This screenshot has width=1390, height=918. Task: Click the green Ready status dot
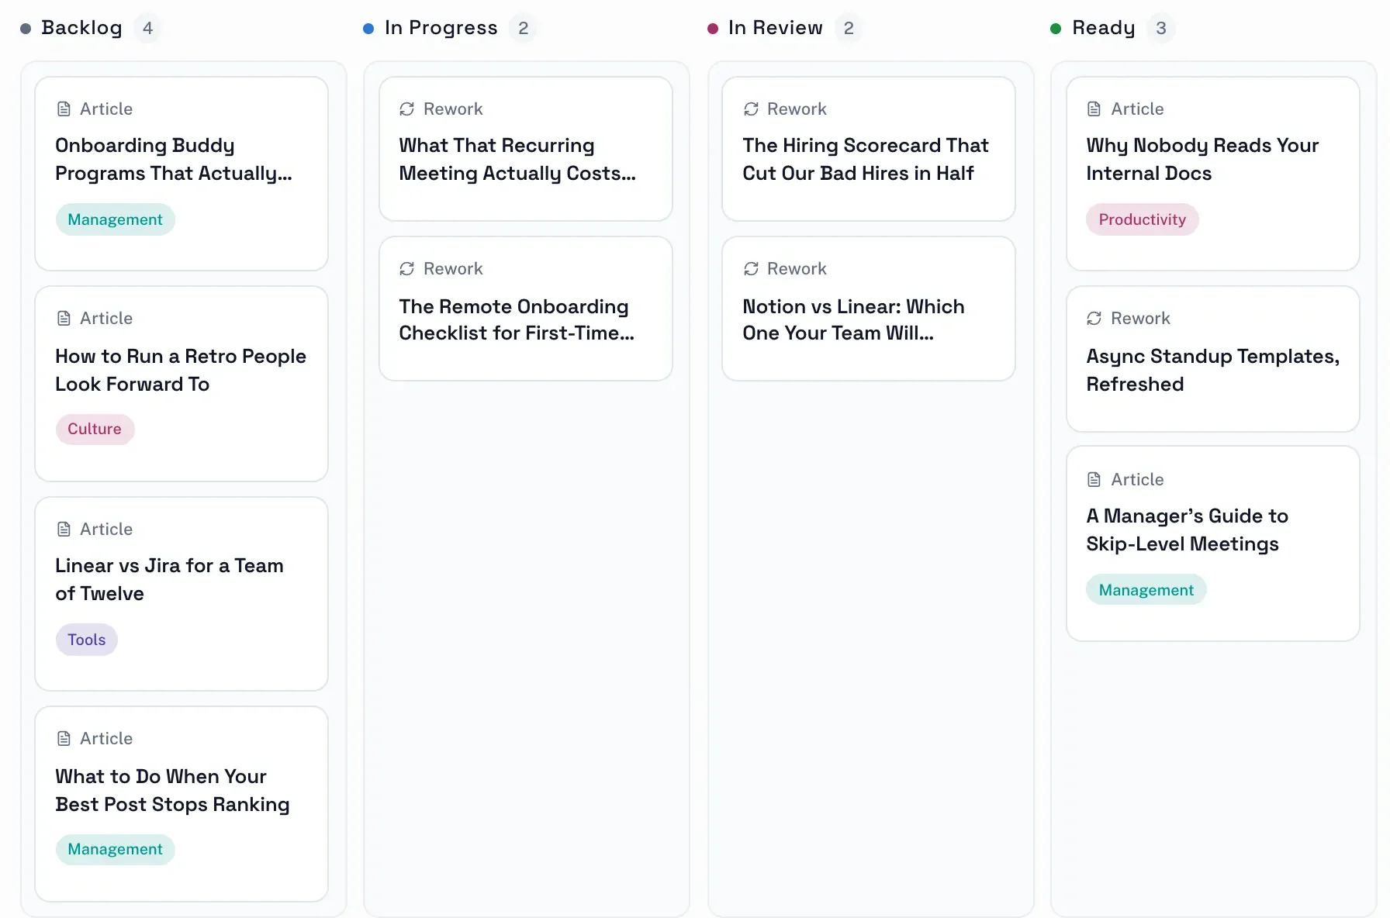pos(1056,29)
